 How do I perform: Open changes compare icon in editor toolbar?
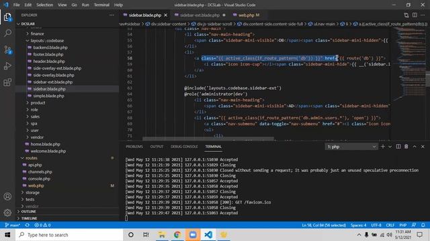point(406,15)
